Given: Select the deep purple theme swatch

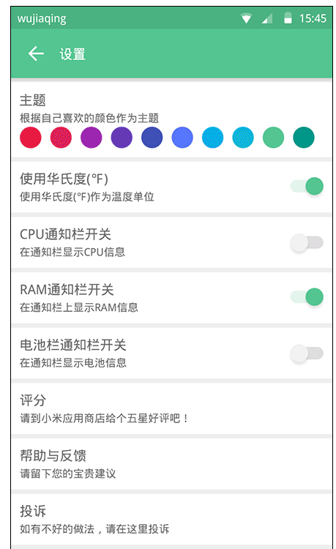Looking at the screenshot, I should click(x=122, y=138).
